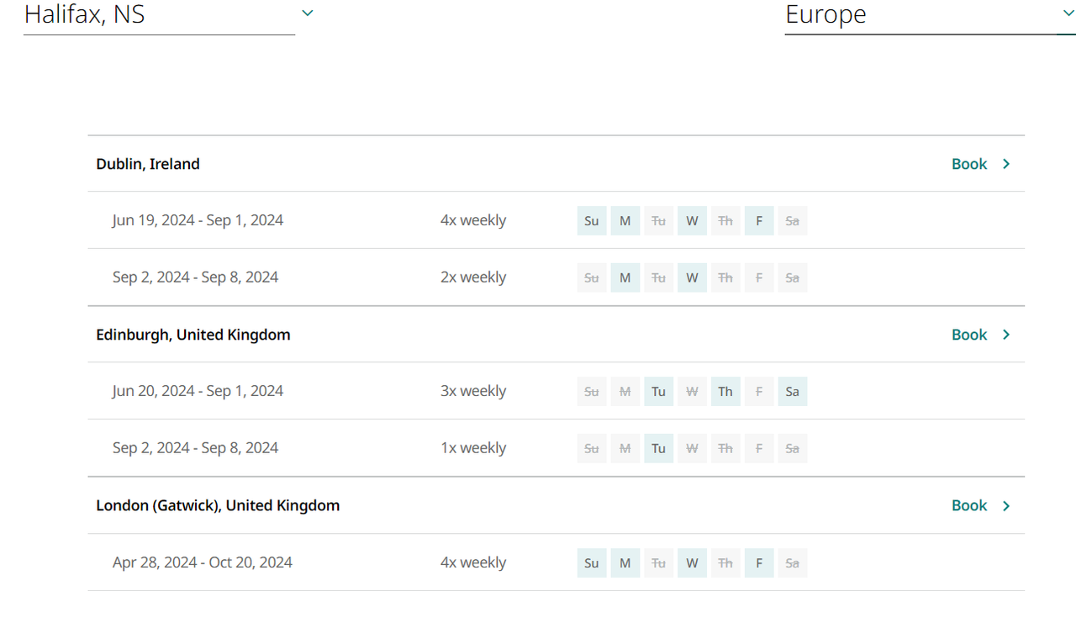This screenshot has width=1076, height=623.
Task: Click the chevron arrow beside Edinburgh's Book
Action: (x=1006, y=335)
